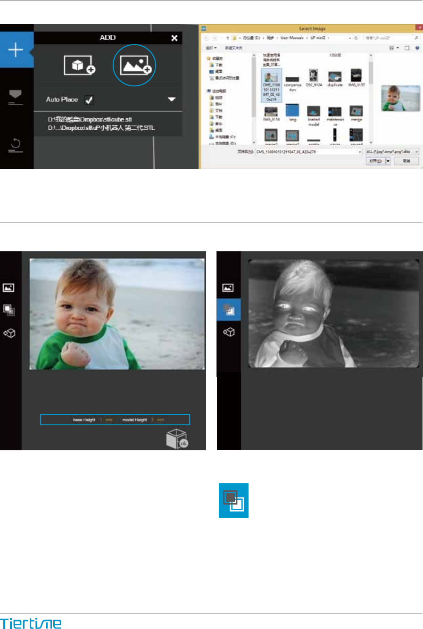Screen dimensions: 423x629
Task: Select the maintenance file thumbnail
Action: pos(335,116)
